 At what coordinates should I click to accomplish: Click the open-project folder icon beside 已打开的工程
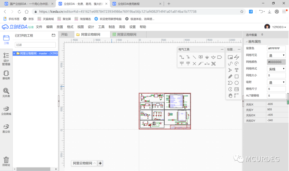[54, 35]
